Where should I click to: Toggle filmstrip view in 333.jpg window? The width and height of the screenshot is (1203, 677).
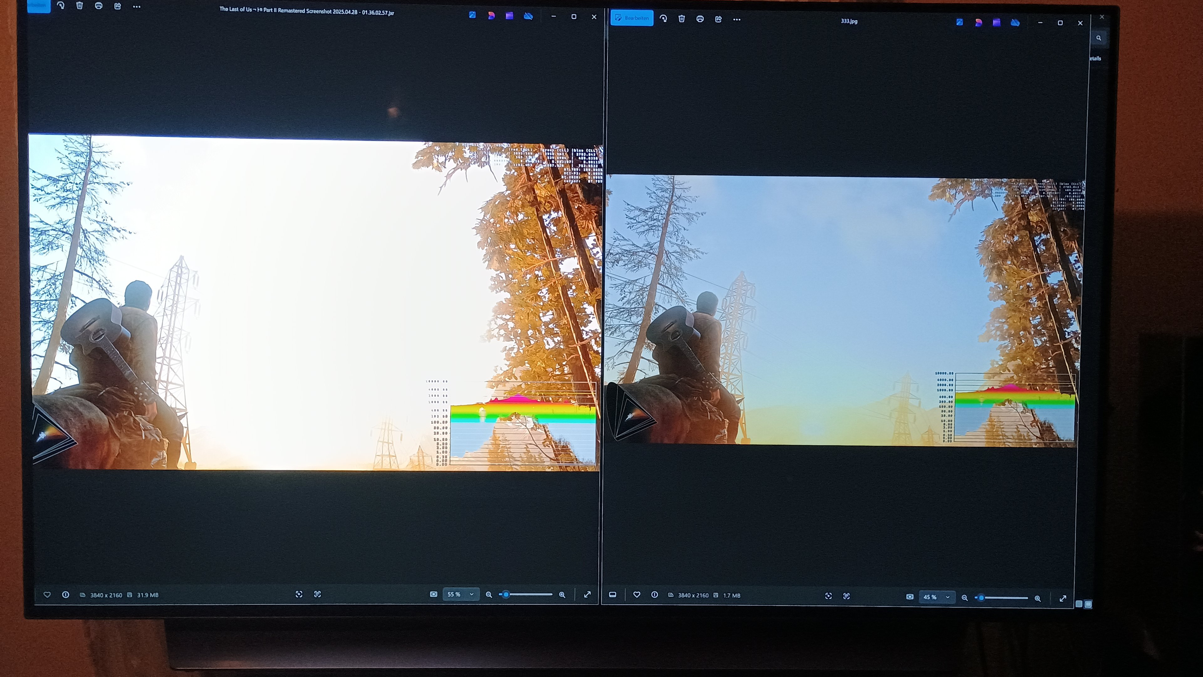tap(613, 595)
